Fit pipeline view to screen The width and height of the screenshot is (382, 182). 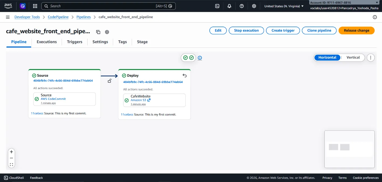click(x=11, y=165)
